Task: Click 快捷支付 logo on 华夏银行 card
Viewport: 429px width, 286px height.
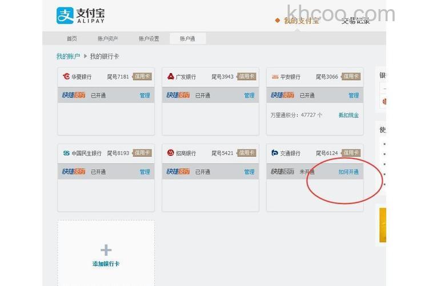Action: pyautogui.click(x=74, y=95)
